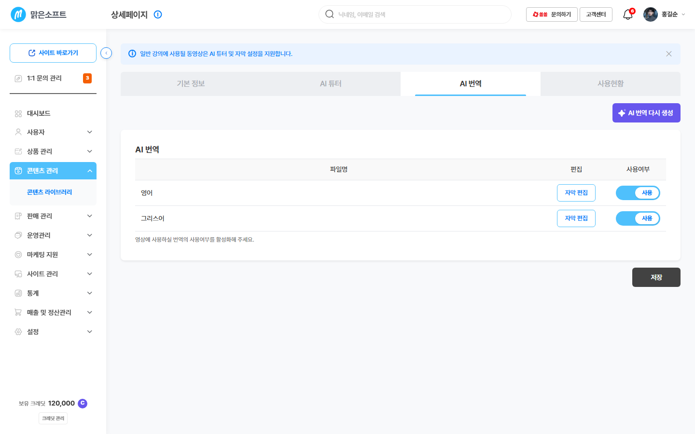Screen dimensions: 695x434
Task: Click the 대시보드 grid icon
Action: pos(18,113)
